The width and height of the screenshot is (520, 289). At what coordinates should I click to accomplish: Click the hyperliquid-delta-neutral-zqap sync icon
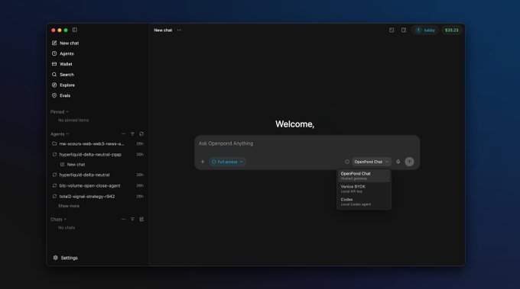tap(54, 155)
